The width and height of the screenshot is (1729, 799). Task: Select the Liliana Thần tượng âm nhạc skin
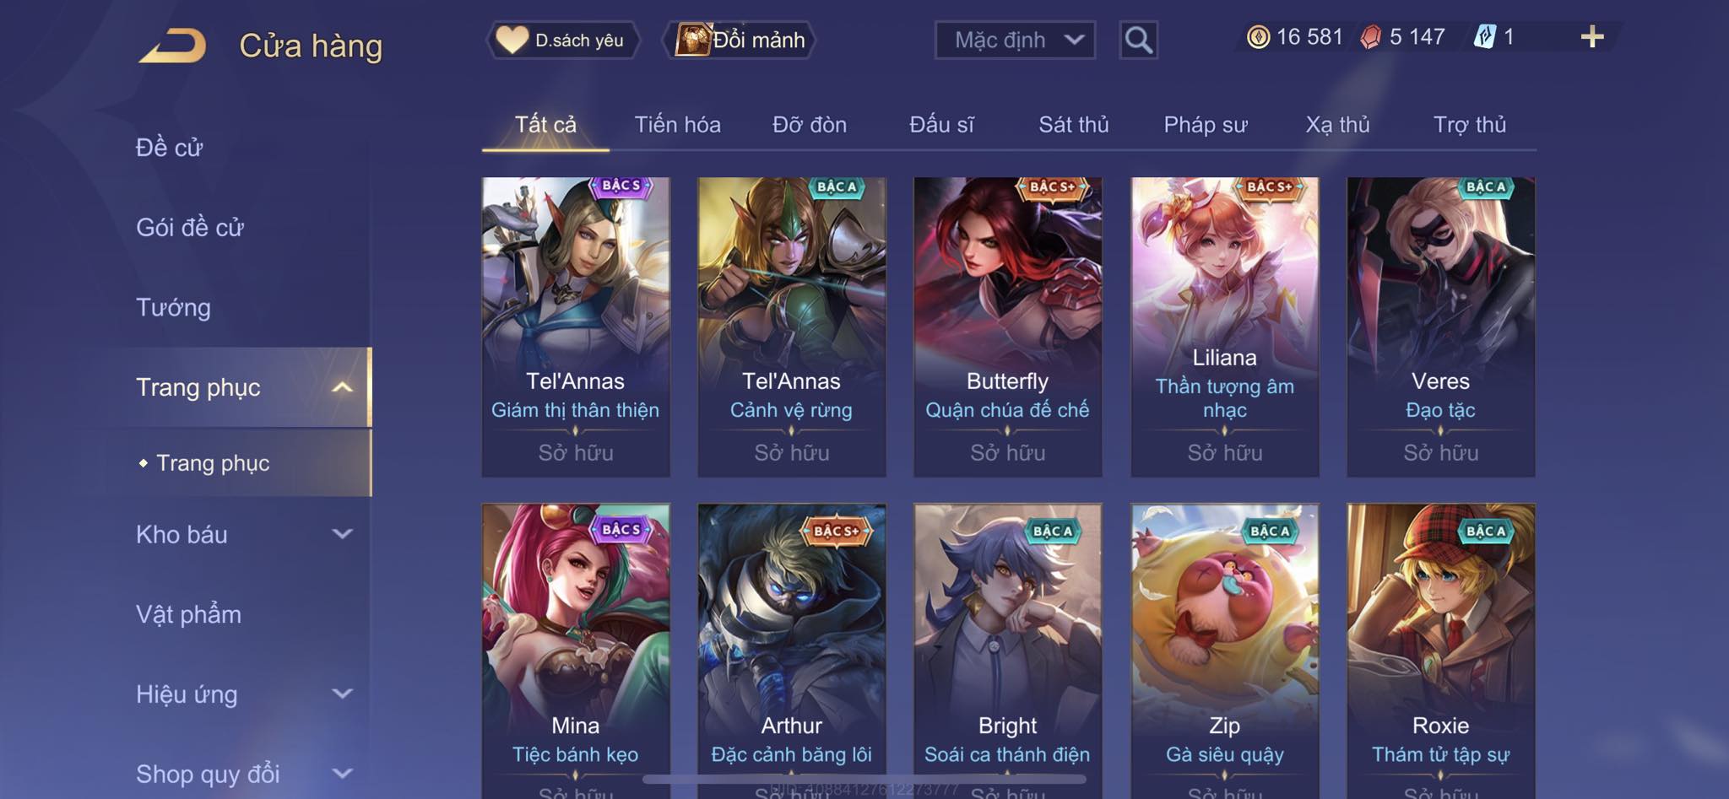tap(1224, 327)
